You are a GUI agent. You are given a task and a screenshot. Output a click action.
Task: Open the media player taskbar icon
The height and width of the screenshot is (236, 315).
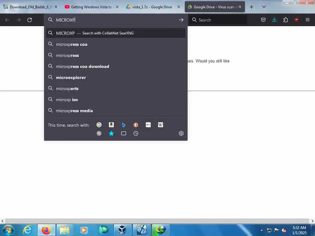click(84, 230)
